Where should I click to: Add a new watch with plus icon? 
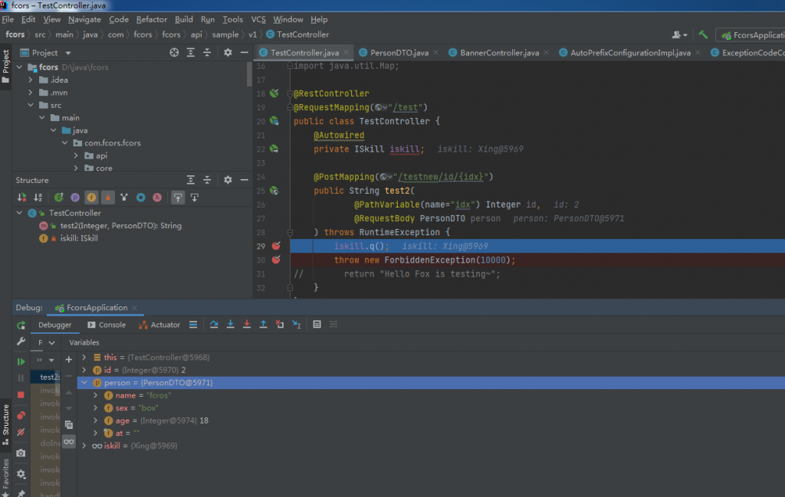(x=68, y=359)
